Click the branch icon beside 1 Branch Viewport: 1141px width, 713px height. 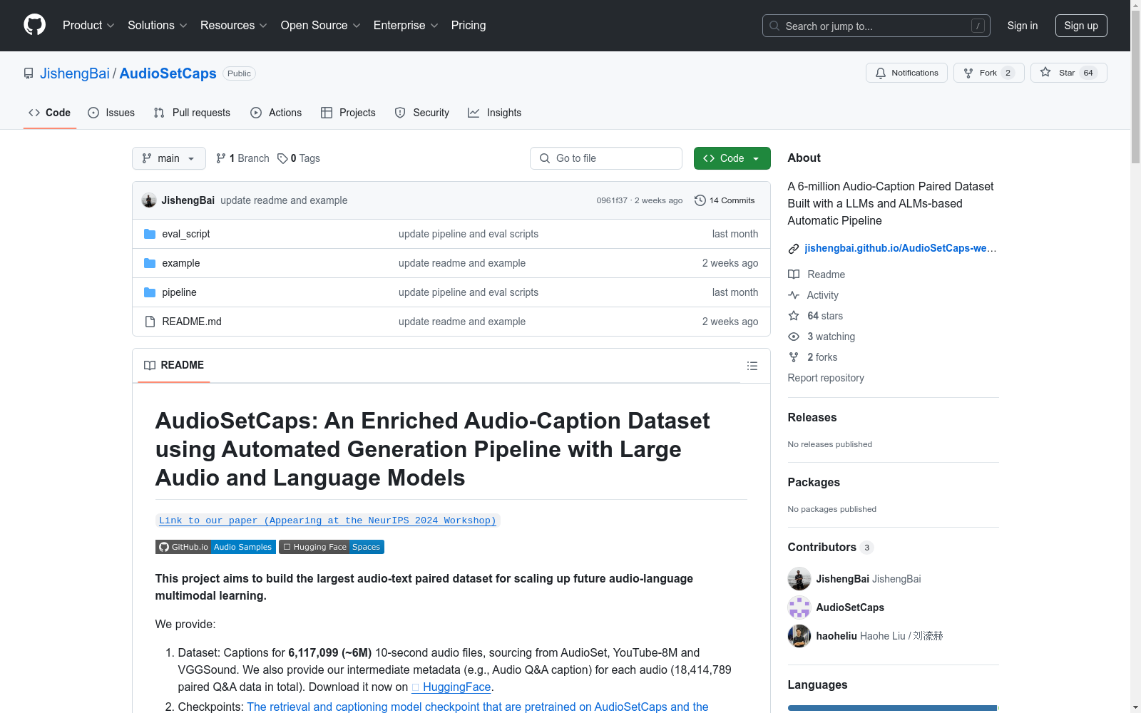pos(221,158)
